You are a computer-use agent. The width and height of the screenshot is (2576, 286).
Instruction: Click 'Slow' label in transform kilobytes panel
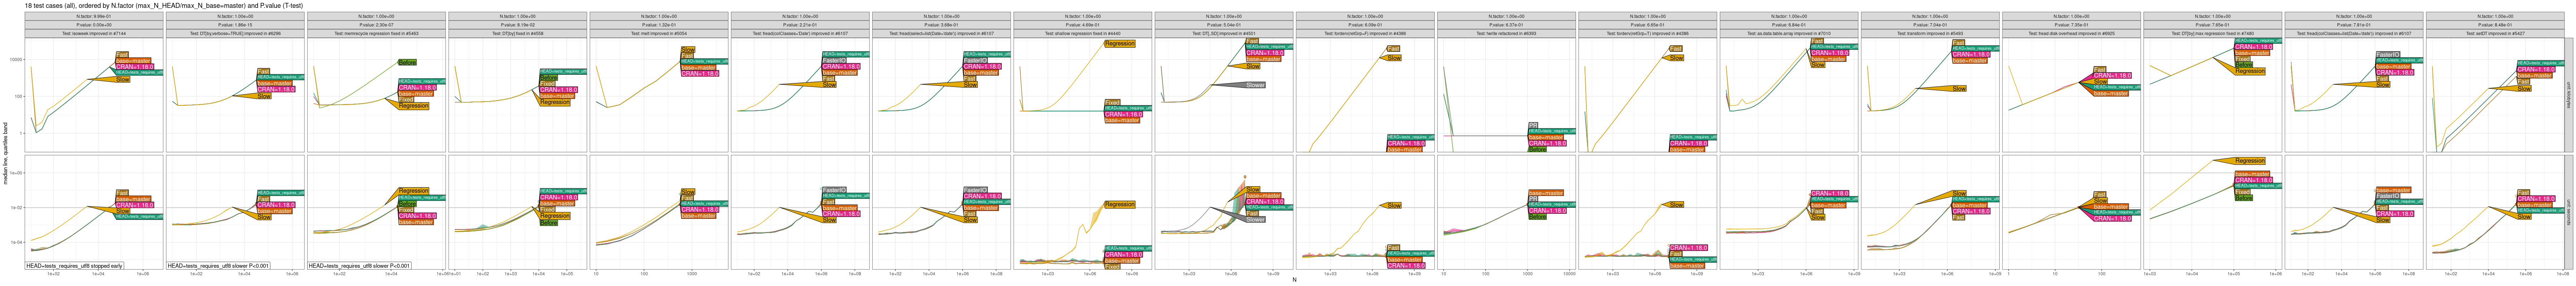point(1959,89)
